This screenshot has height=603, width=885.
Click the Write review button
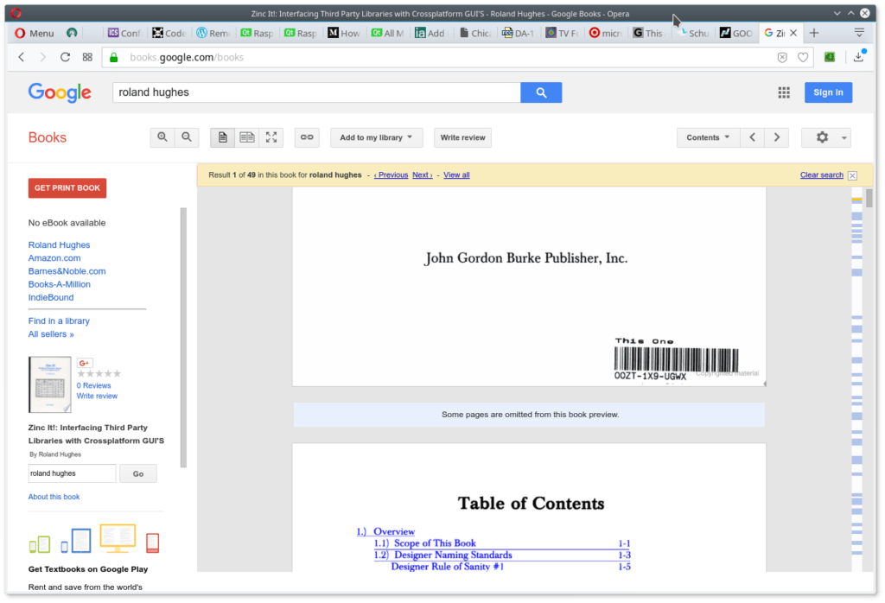coord(463,137)
